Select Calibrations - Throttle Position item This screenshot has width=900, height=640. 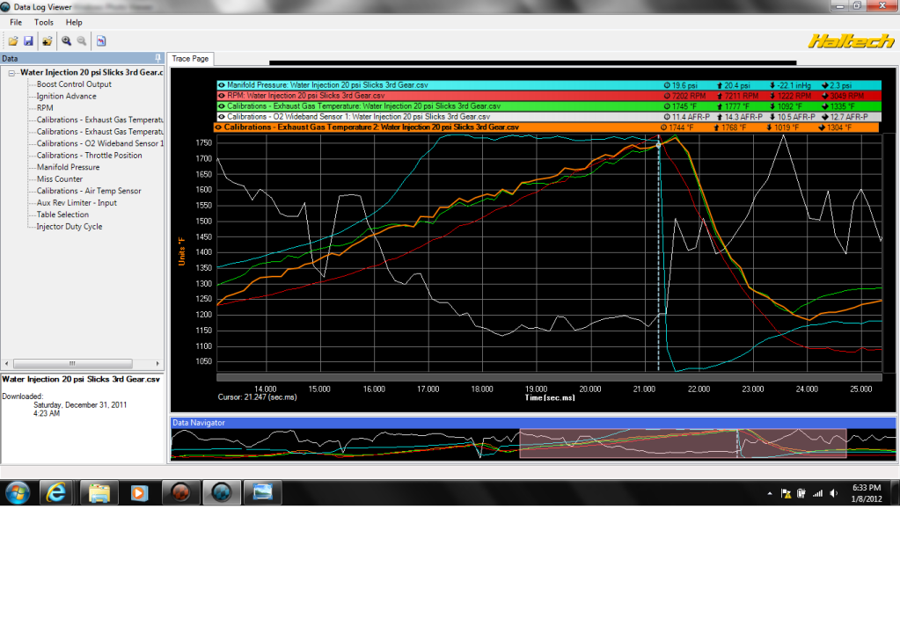[89, 156]
